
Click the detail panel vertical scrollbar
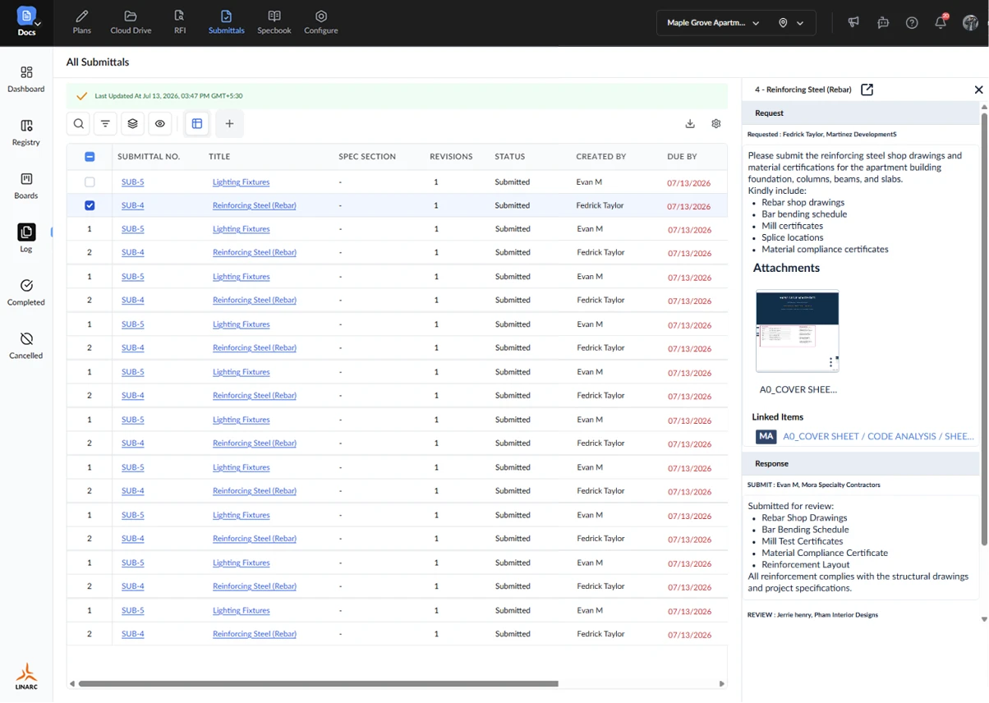tap(984, 329)
